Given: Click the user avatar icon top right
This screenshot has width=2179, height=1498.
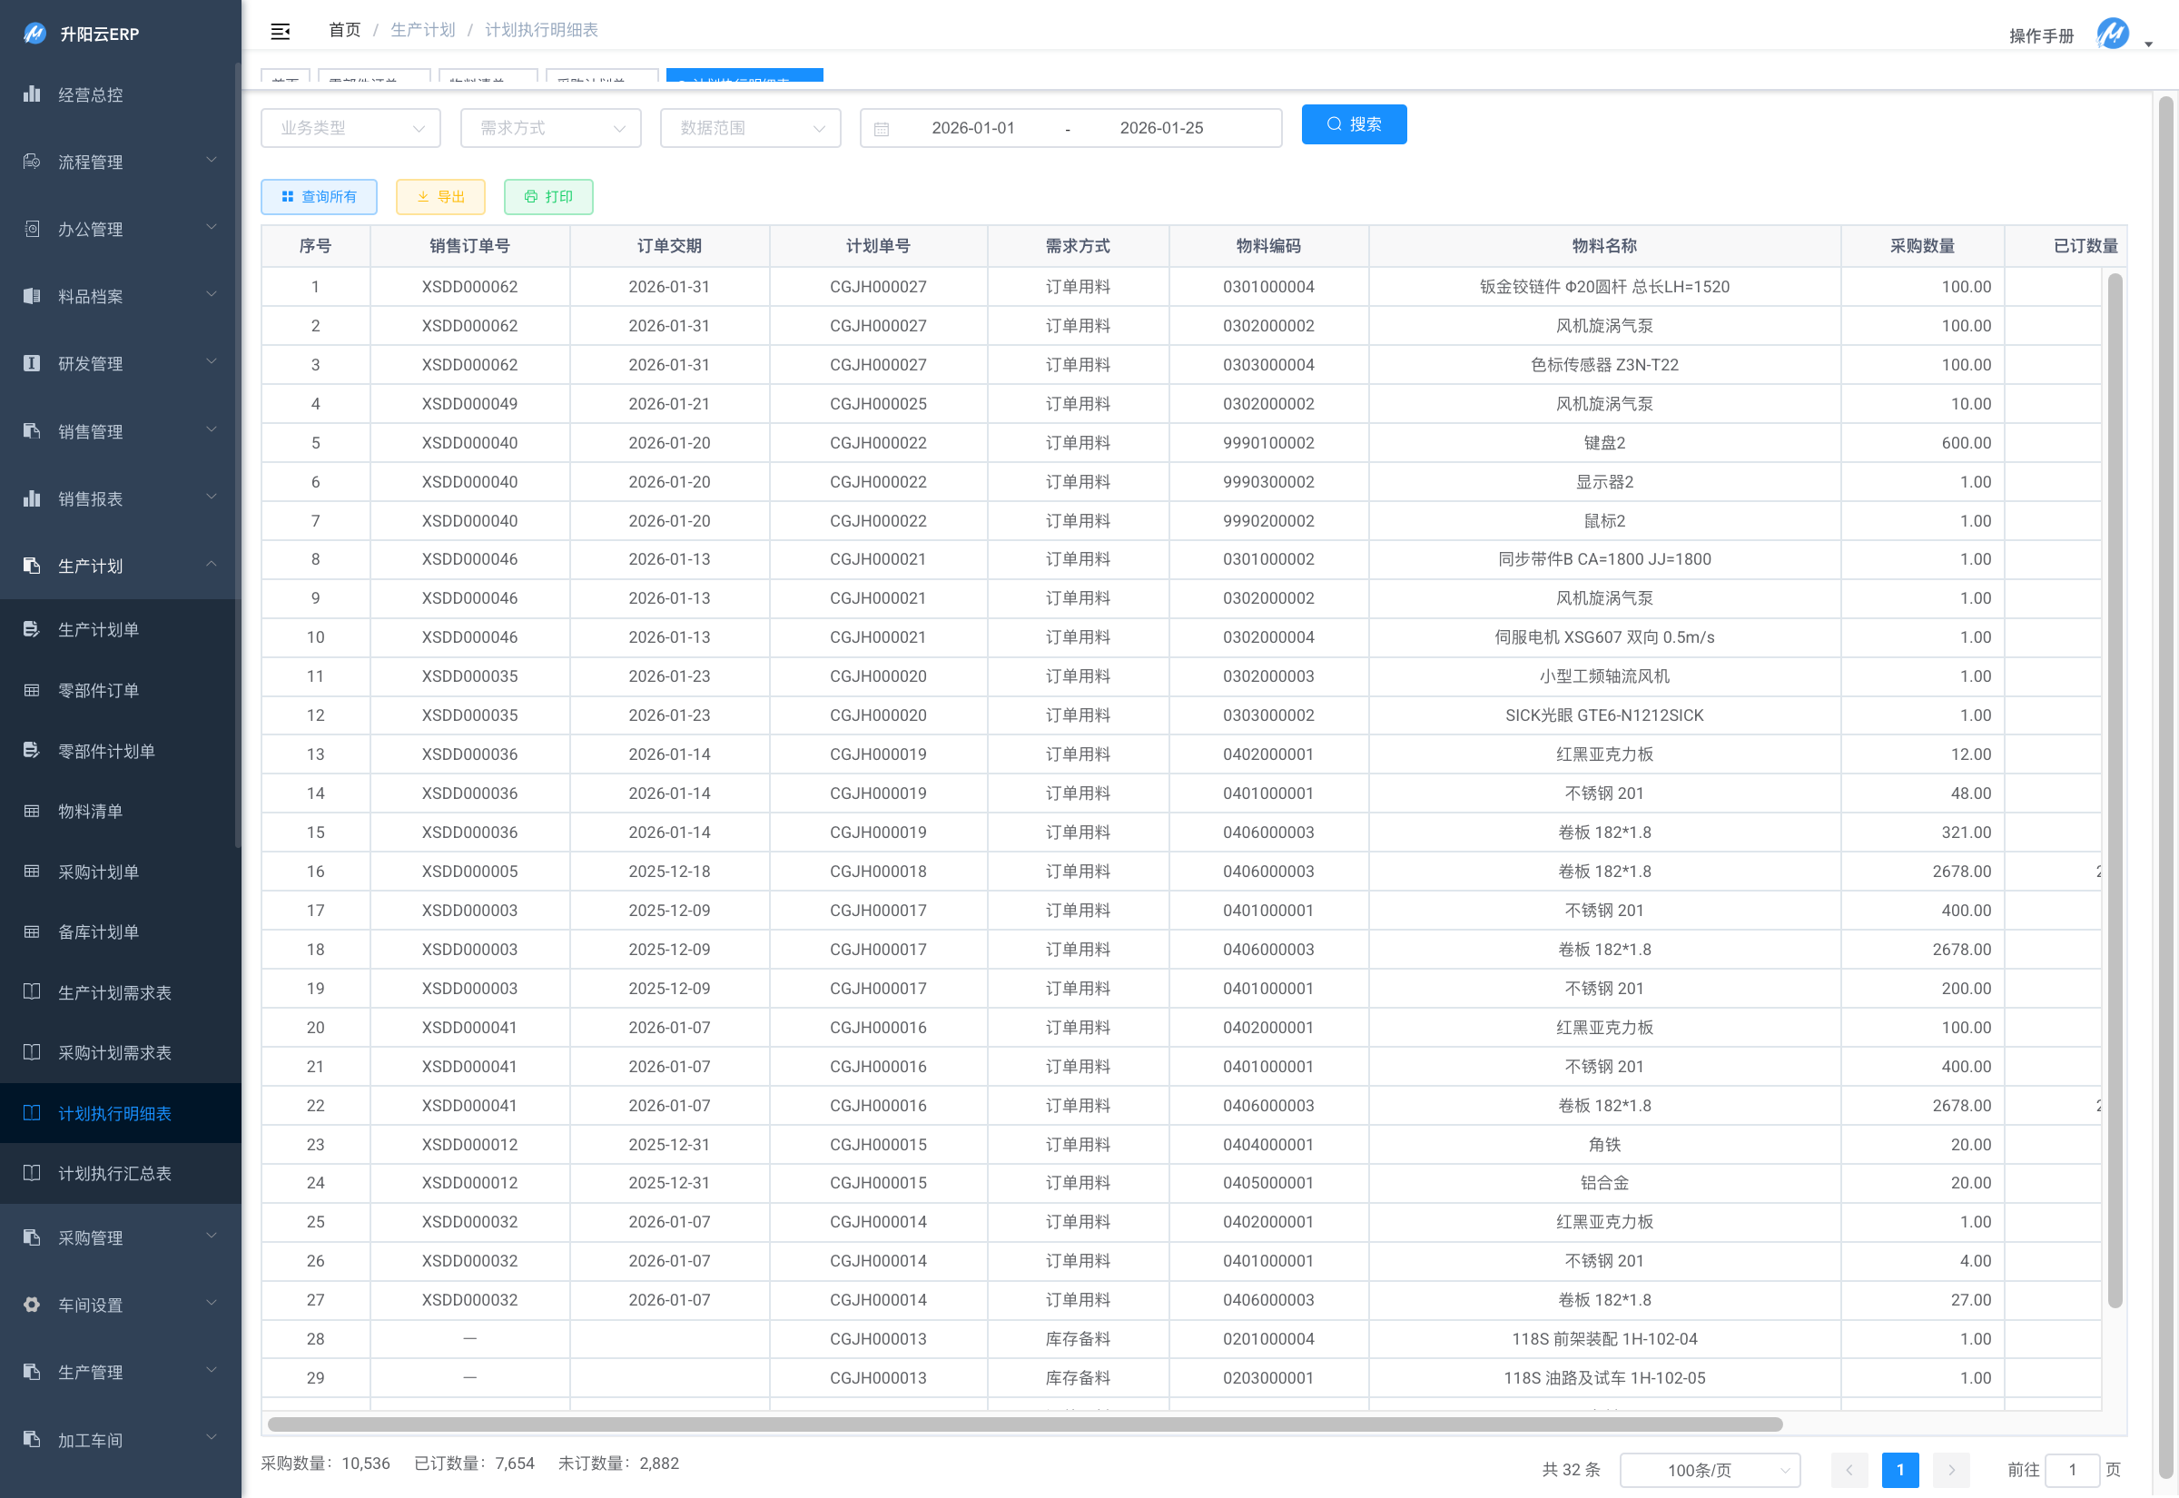Looking at the screenshot, I should coord(2113,33).
